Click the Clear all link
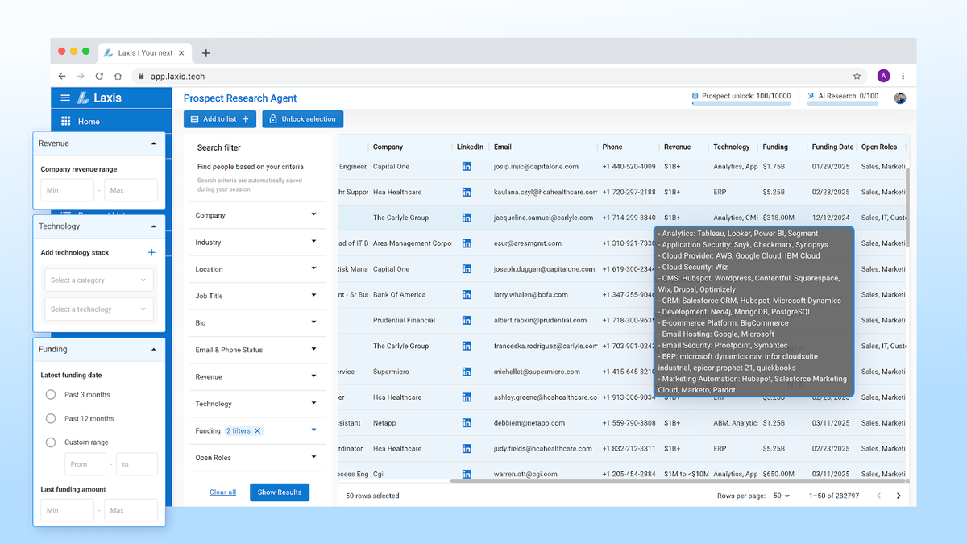 coord(222,492)
